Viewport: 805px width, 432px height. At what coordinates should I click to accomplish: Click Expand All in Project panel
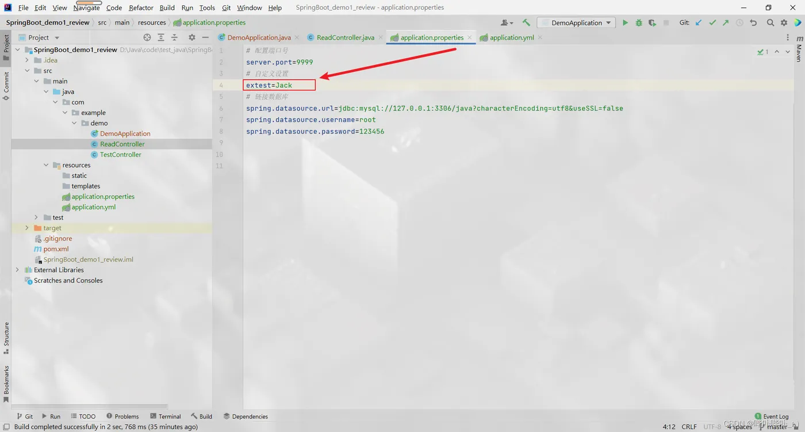161,37
